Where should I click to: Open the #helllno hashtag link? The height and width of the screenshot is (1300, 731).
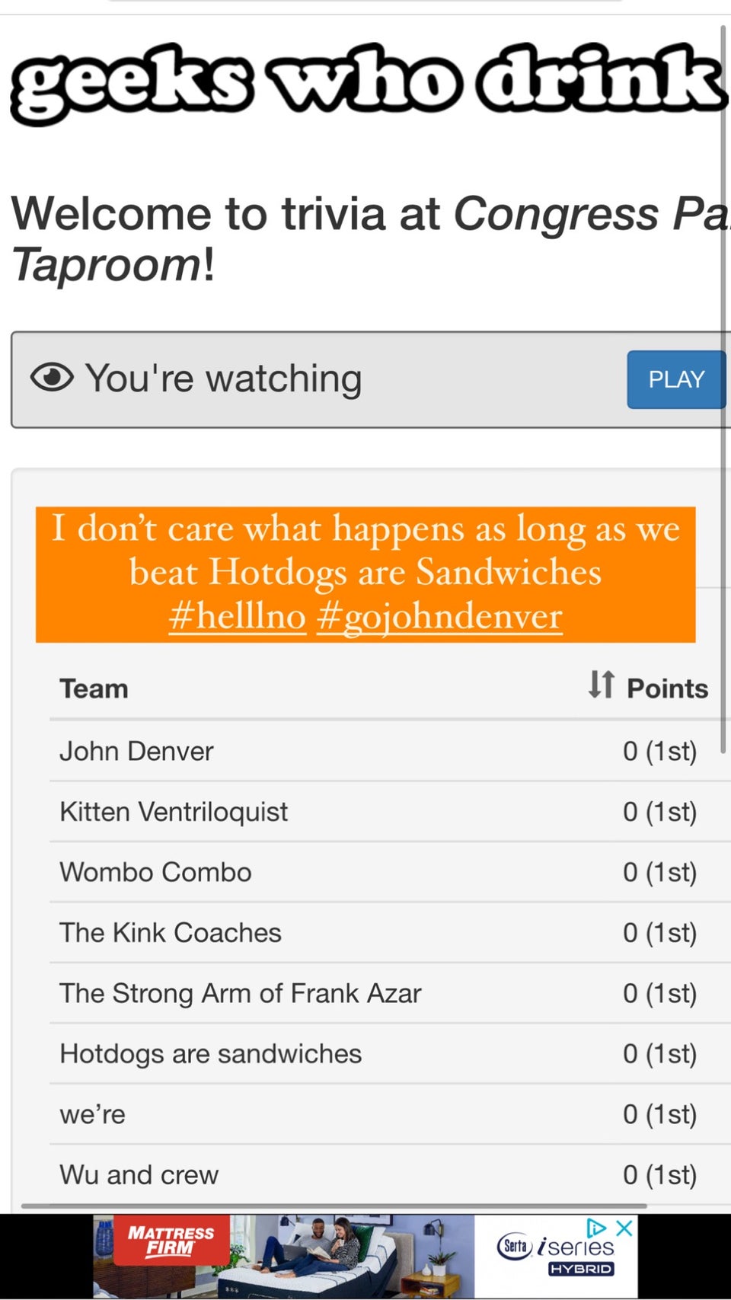pyautogui.click(x=237, y=615)
